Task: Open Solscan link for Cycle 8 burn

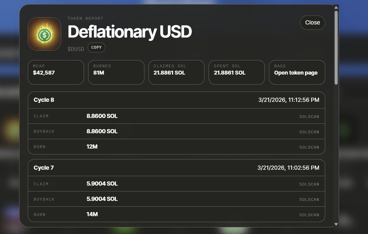Action: point(309,147)
